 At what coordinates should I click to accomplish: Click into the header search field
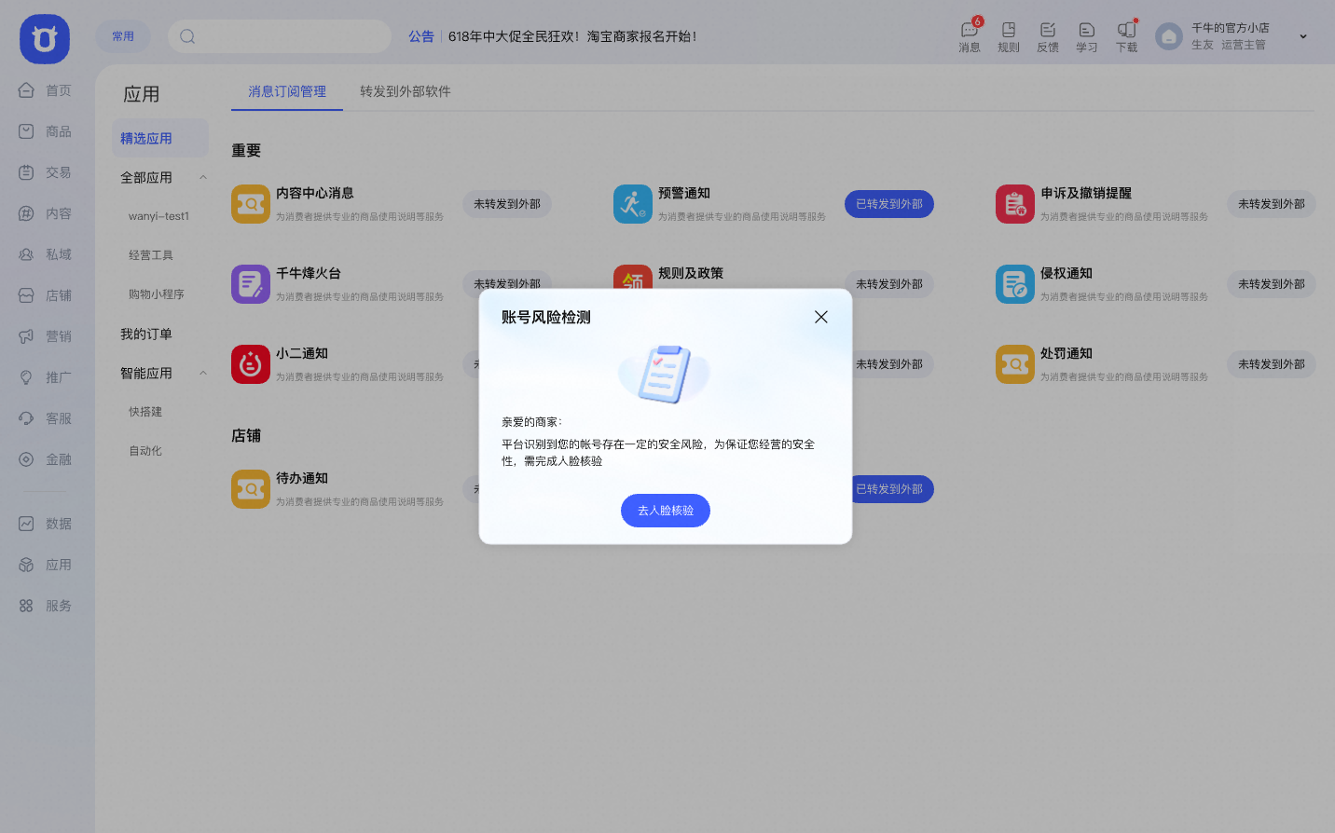point(280,36)
